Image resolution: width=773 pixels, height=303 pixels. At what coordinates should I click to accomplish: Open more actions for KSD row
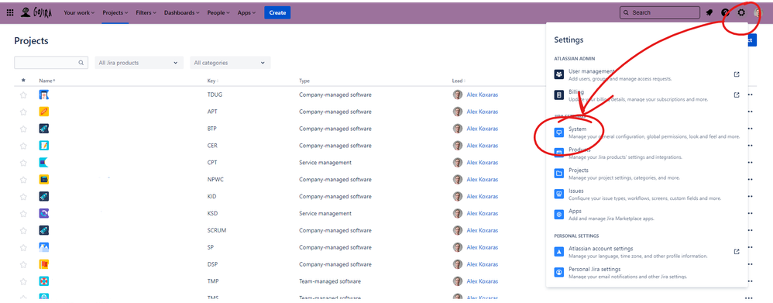click(x=751, y=213)
